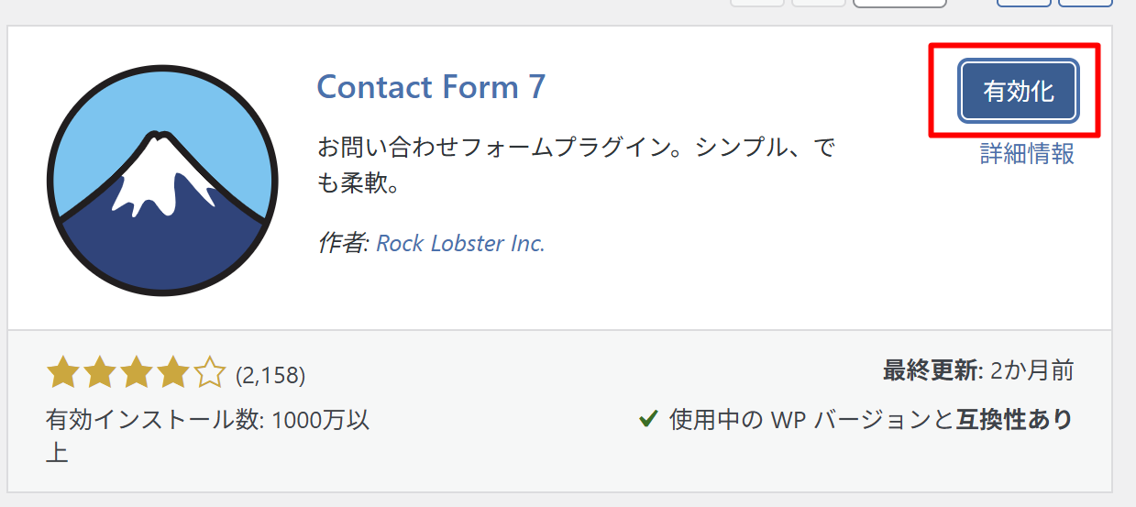Click the empty fifth rating star

209,373
